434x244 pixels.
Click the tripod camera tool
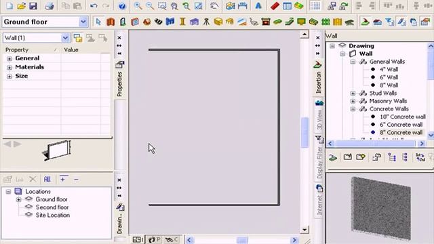click(206, 22)
